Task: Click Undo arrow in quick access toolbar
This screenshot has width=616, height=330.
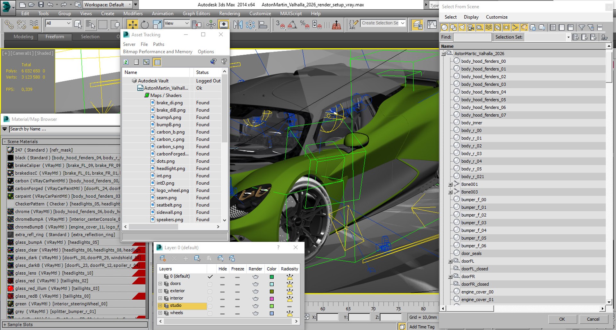Action: point(50,4)
